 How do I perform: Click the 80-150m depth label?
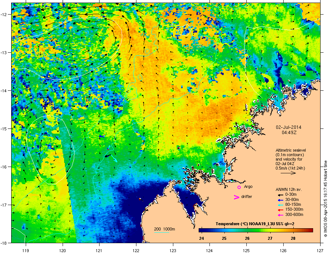tap(293, 205)
